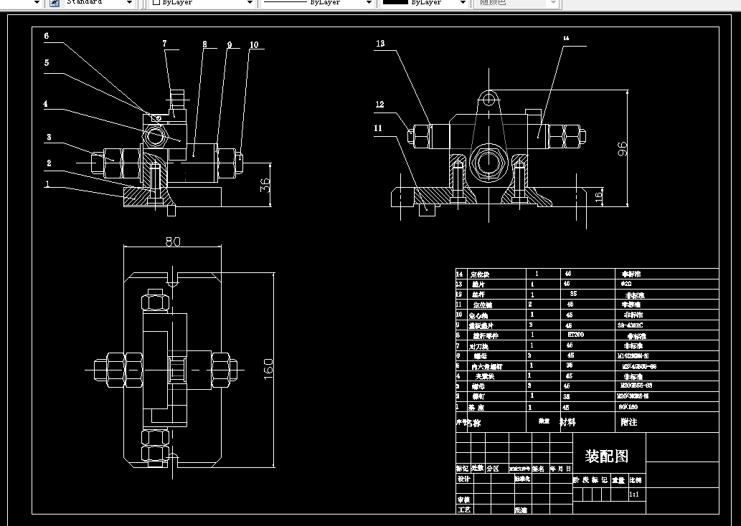741x526 pixels.
Task: Select the 比例 label in the title block
Action: [636, 480]
